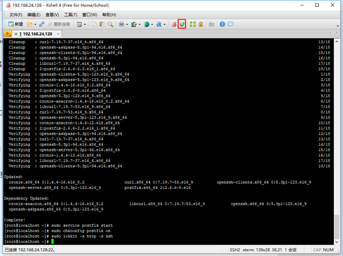343x256 pixels.
Task: Click the 新建 (New) session button
Action: click(15, 24)
